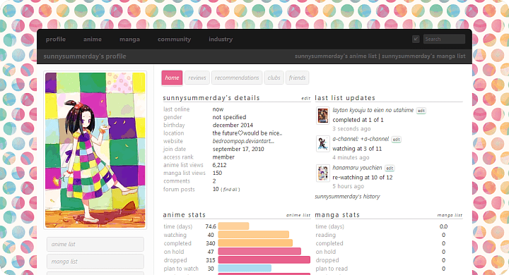Click the watching anime stats bar
The image size is (509, 275).
(254, 235)
